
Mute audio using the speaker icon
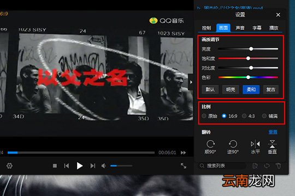click(x=104, y=166)
